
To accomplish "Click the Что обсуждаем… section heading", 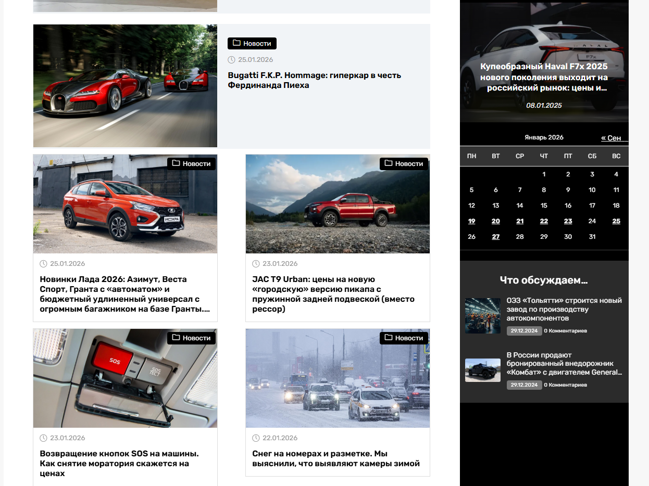I will tap(544, 280).
